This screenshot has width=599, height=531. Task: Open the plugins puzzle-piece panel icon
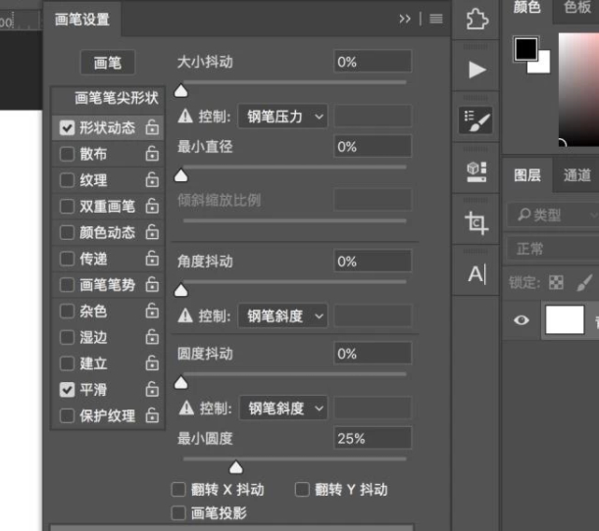pos(476,19)
